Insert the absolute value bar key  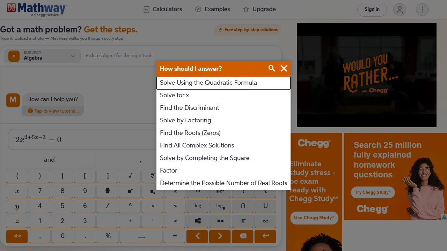63,176
